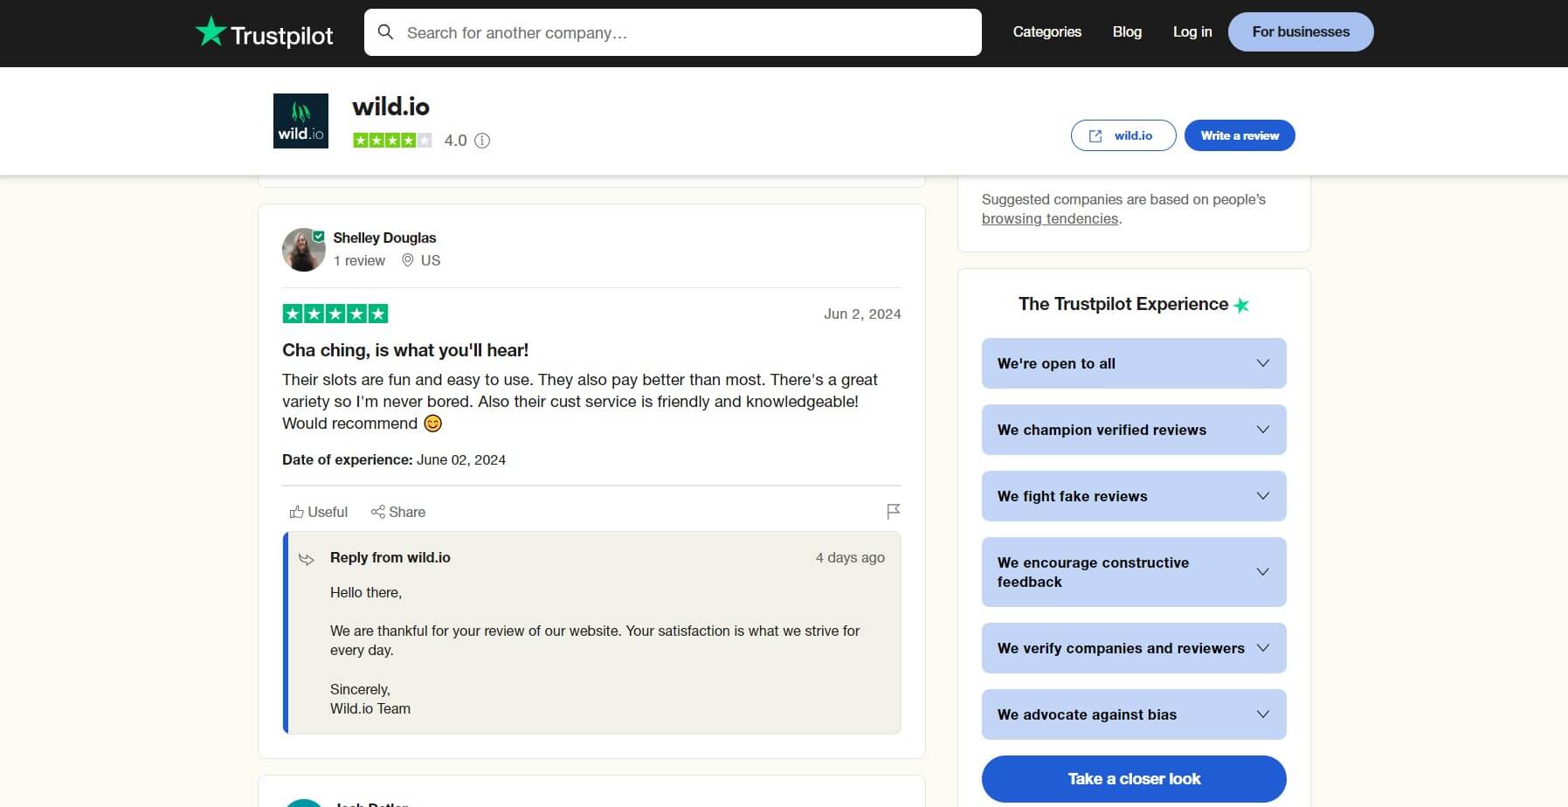1568x807 pixels.
Task: Click the search magnifier icon
Action: pyautogui.click(x=385, y=32)
